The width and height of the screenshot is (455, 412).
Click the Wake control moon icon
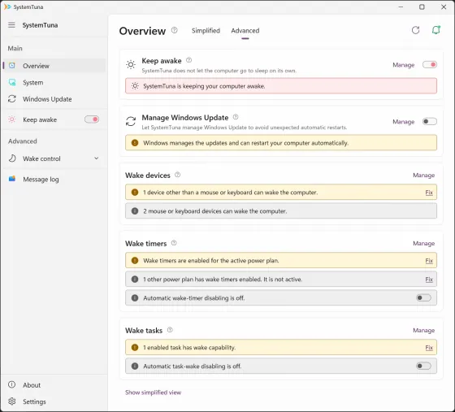tap(12, 158)
